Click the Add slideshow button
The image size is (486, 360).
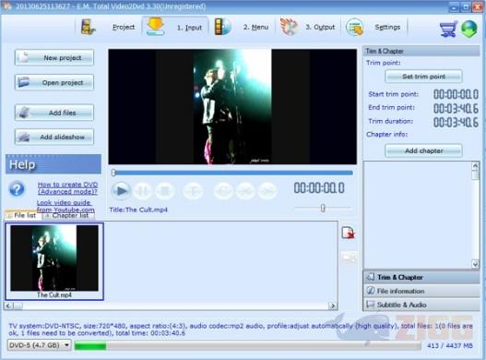[54, 137]
